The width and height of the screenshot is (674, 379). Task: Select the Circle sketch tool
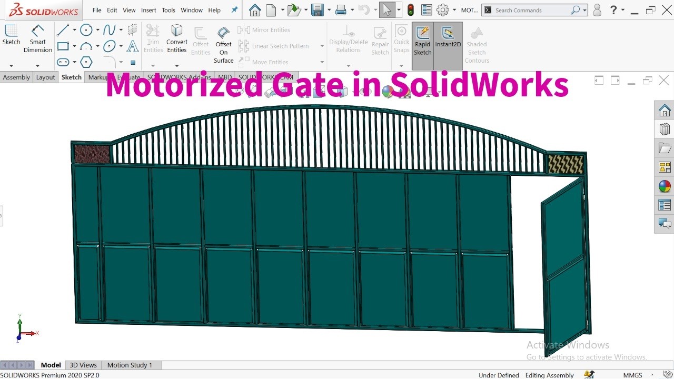point(86,30)
